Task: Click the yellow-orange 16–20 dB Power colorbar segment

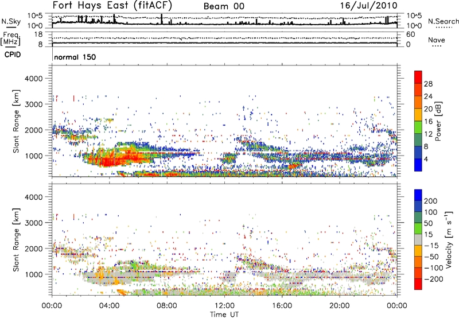Action: tap(418, 115)
